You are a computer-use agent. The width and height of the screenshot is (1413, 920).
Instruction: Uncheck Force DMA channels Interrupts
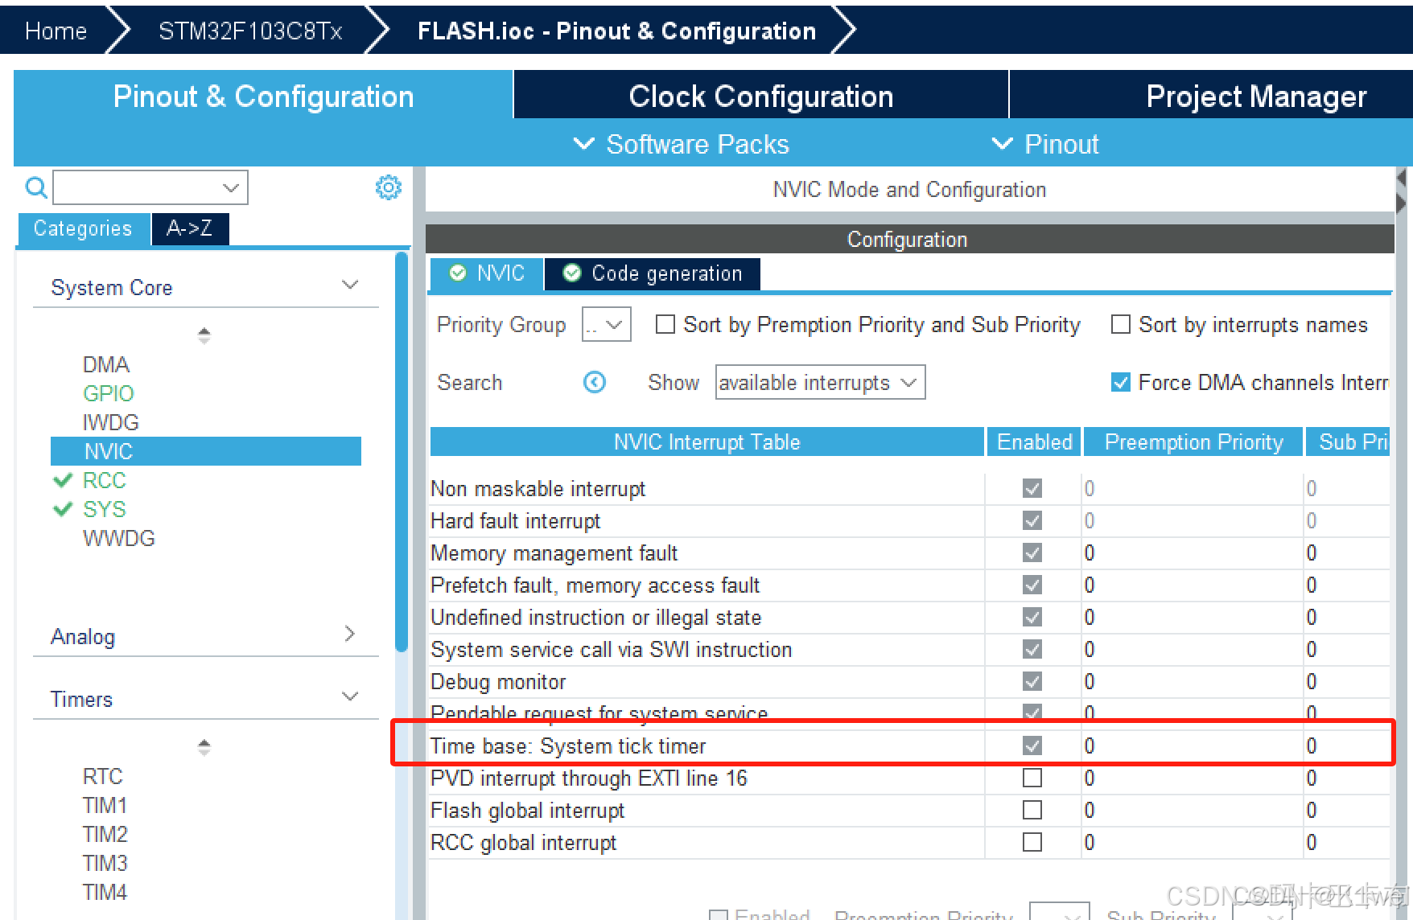[x=1121, y=382]
